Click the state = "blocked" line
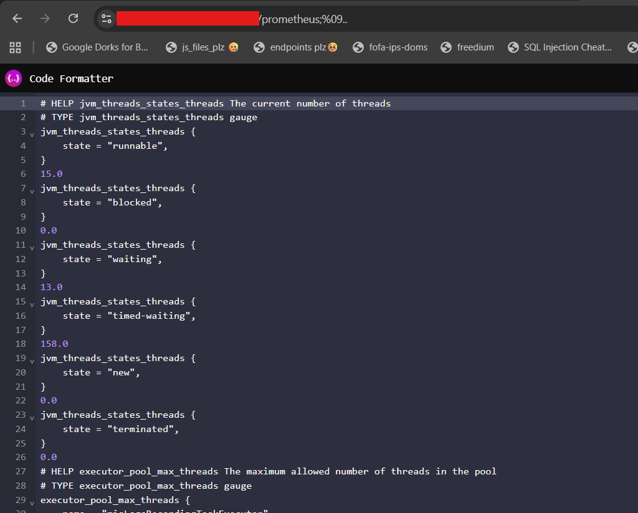This screenshot has width=638, height=513. coord(112,202)
